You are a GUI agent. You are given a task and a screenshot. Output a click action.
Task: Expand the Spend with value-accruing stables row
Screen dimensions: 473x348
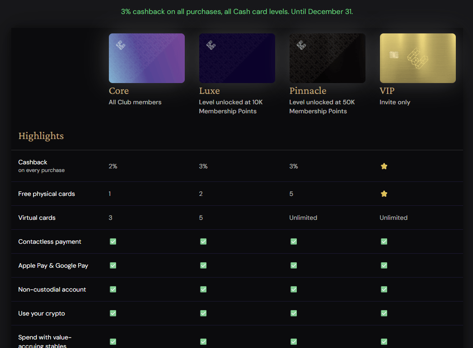(x=45, y=340)
